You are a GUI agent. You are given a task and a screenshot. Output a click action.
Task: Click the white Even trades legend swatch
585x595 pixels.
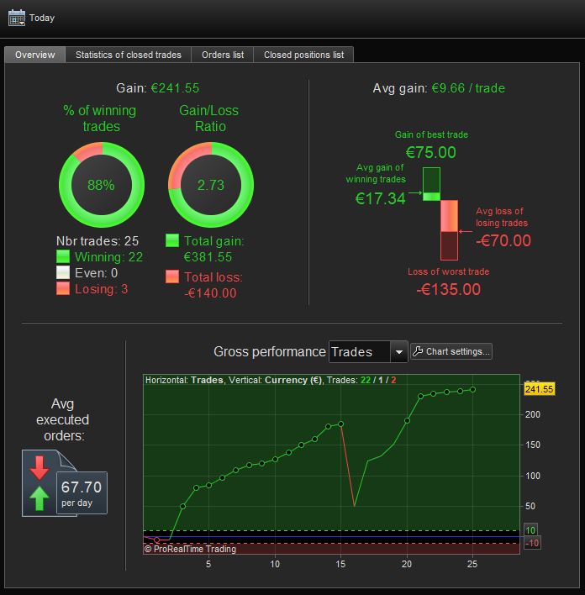(x=63, y=272)
